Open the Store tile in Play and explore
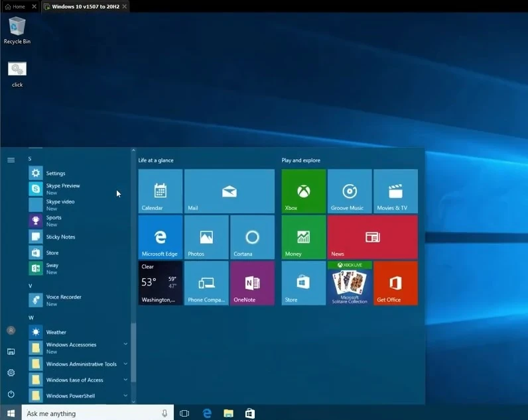This screenshot has width=528, height=420. coord(303,283)
